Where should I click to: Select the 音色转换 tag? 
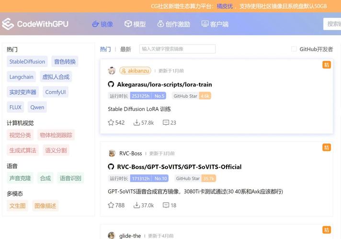pyautogui.click(x=65, y=62)
